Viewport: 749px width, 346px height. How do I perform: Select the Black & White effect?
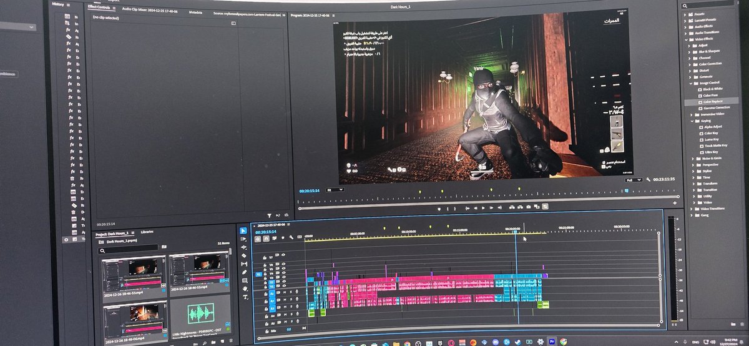(x=713, y=89)
